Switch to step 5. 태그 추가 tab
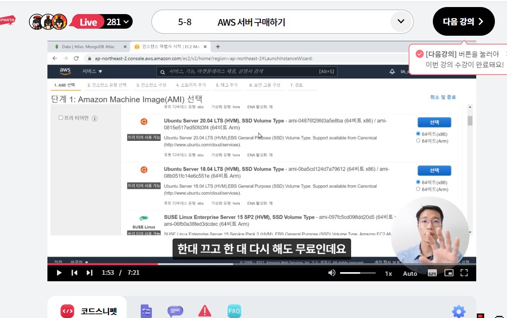 [227, 85]
